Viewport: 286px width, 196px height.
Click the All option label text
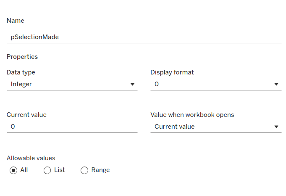point(24,170)
